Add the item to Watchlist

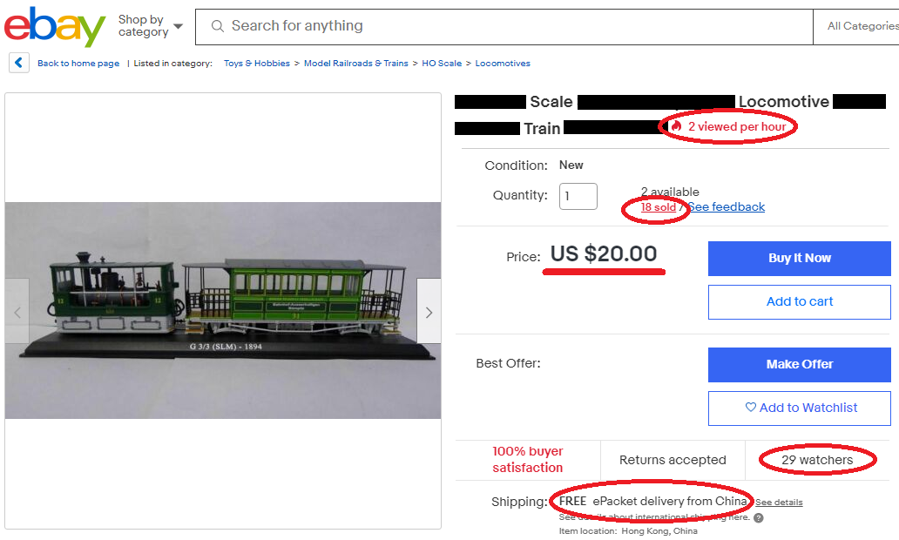[799, 408]
